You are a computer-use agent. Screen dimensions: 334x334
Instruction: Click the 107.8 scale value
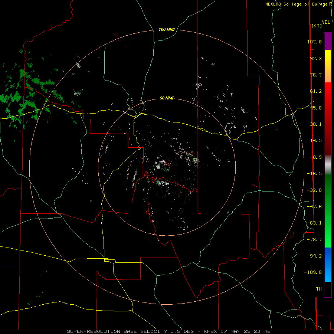click(314, 42)
